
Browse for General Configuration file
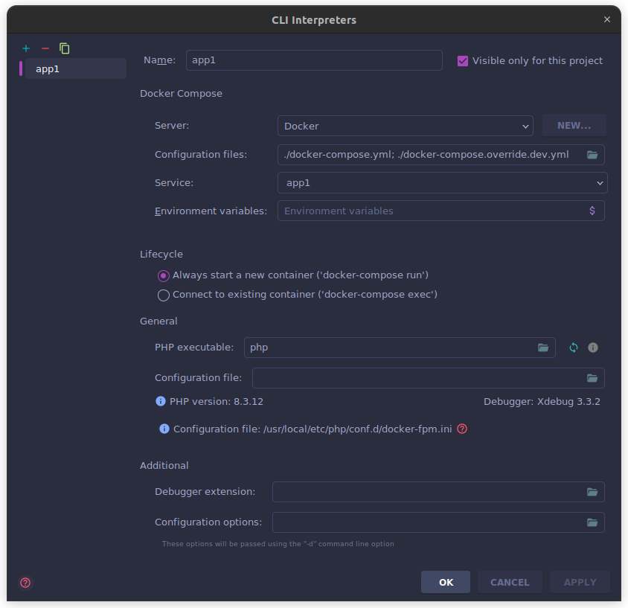592,378
